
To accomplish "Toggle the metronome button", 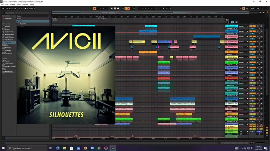I will 24,8.
